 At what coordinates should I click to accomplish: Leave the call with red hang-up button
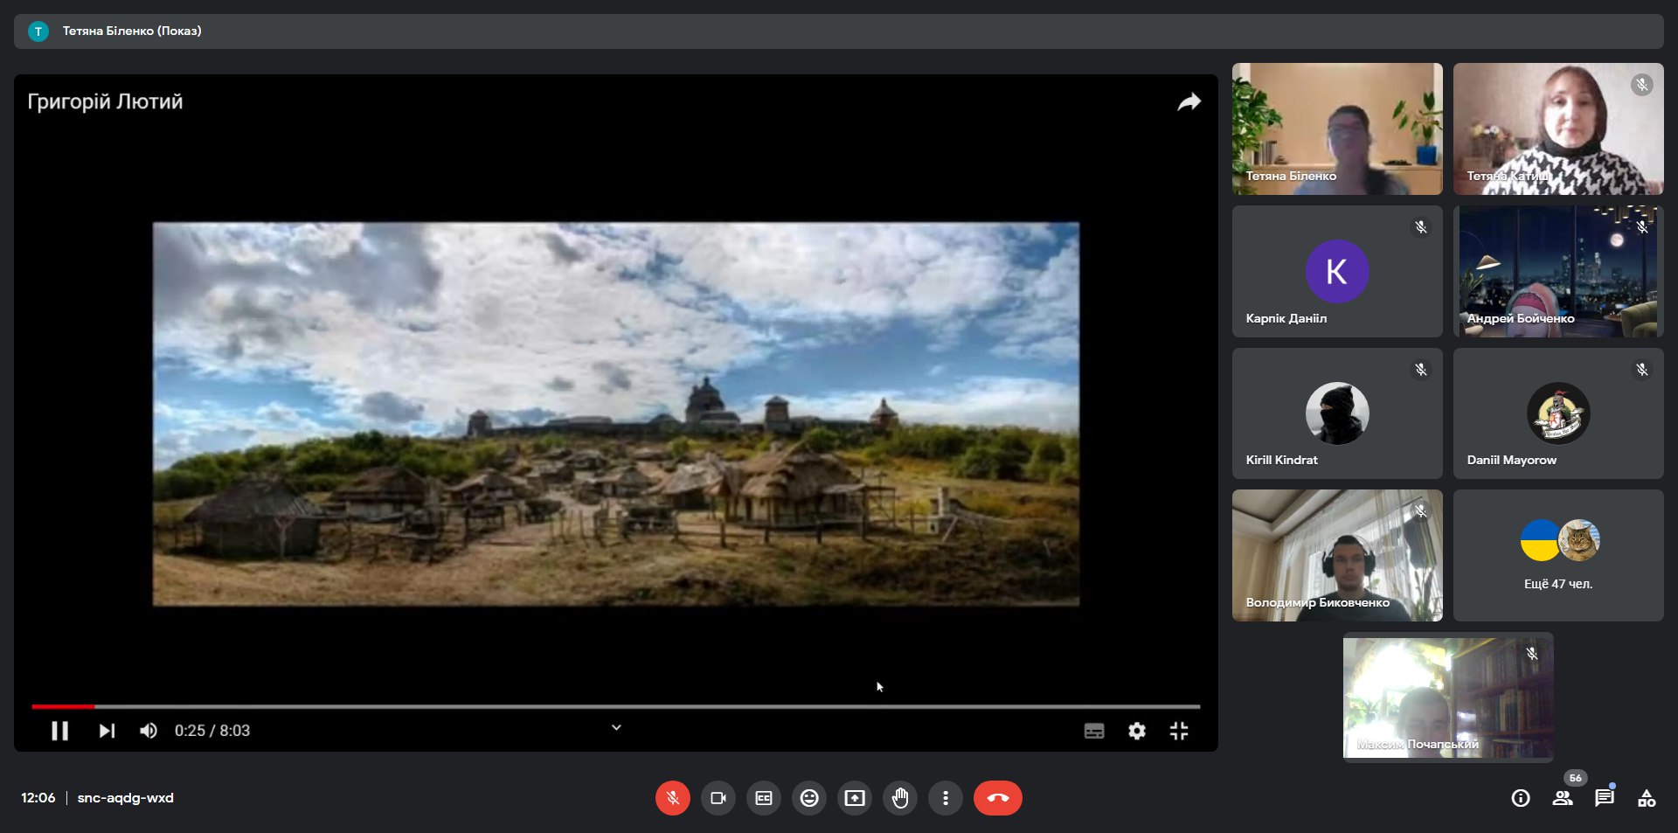(x=997, y=798)
